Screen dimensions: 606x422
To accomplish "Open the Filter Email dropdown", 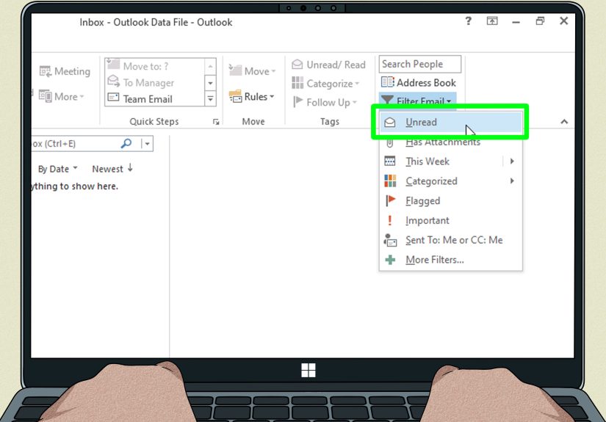I will pyautogui.click(x=417, y=100).
